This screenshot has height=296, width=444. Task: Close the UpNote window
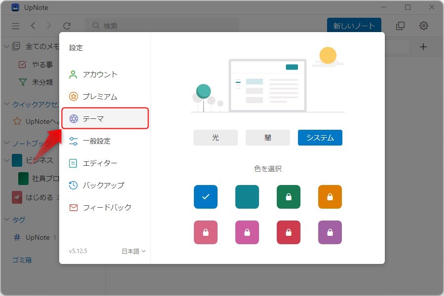pos(432,7)
